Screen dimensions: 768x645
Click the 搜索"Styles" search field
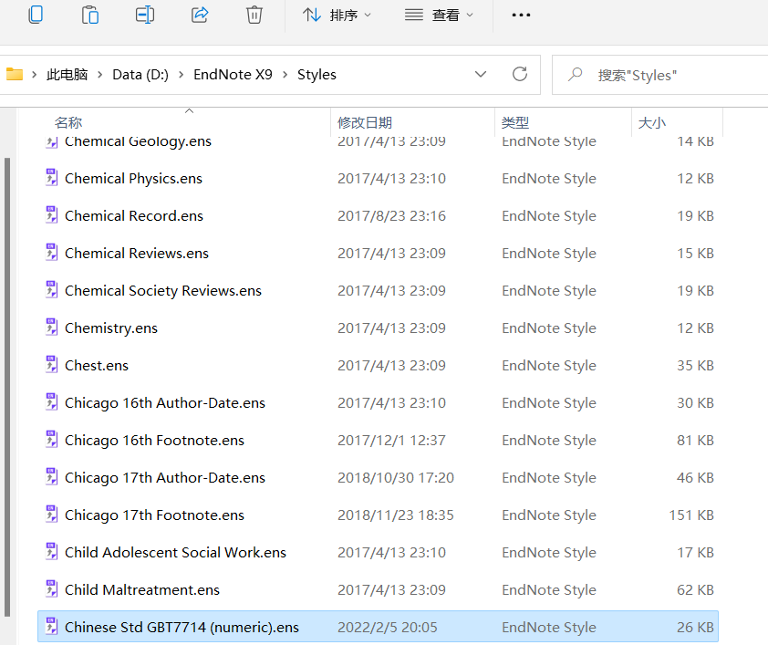[659, 75]
